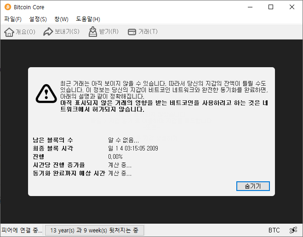The width and height of the screenshot is (303, 237).
Task: Click the '남은 블록의 수' label
Action: [x=53, y=140]
